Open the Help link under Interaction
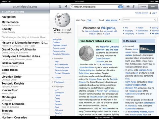This screenshot has width=159, height=119. (x=56, y=61)
